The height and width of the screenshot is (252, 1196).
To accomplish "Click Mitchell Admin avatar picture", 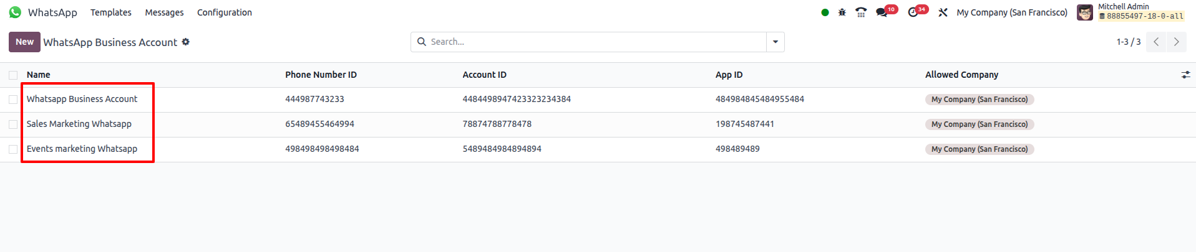I will (x=1084, y=12).
